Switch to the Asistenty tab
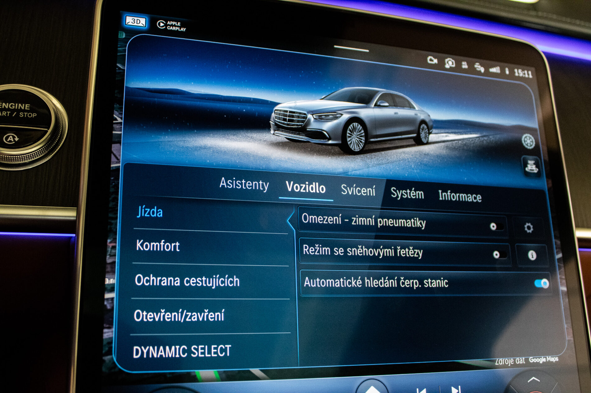The width and height of the screenshot is (591, 393). [x=244, y=184]
